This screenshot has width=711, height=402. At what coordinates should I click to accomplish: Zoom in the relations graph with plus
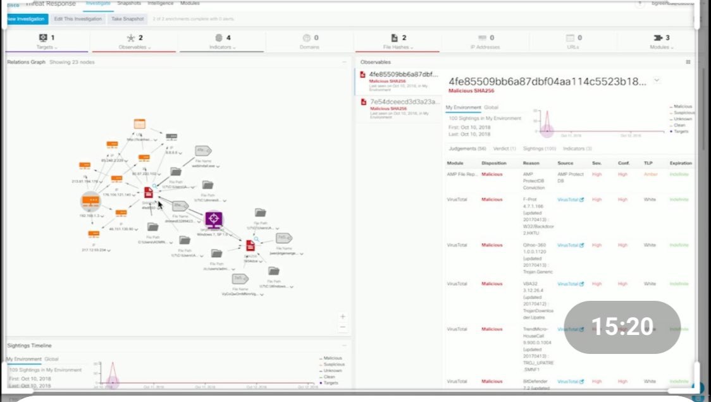343,316
